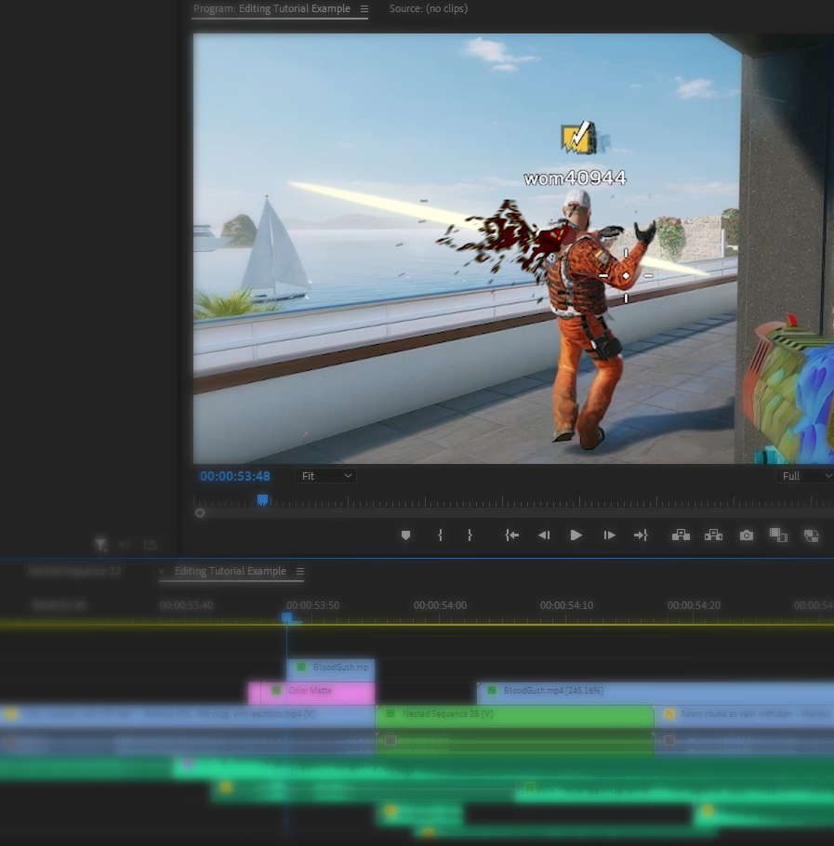The height and width of the screenshot is (846, 834).
Task: Jump to the Out point
Action: pos(641,535)
